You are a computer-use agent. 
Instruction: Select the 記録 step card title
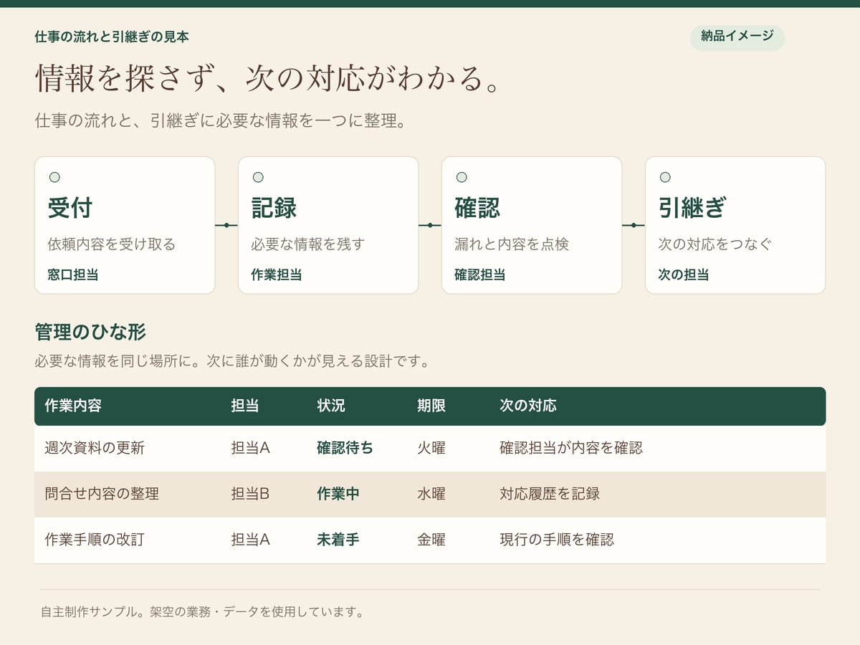tap(274, 209)
